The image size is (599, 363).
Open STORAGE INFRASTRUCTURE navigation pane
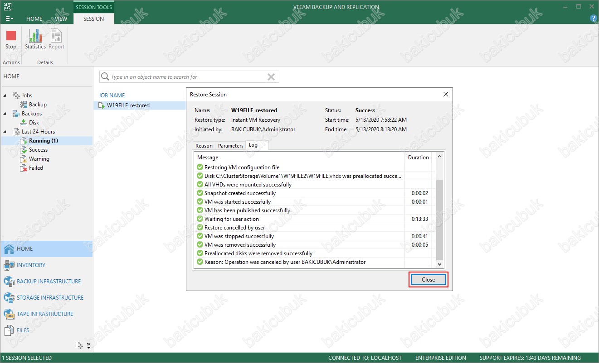click(46, 298)
